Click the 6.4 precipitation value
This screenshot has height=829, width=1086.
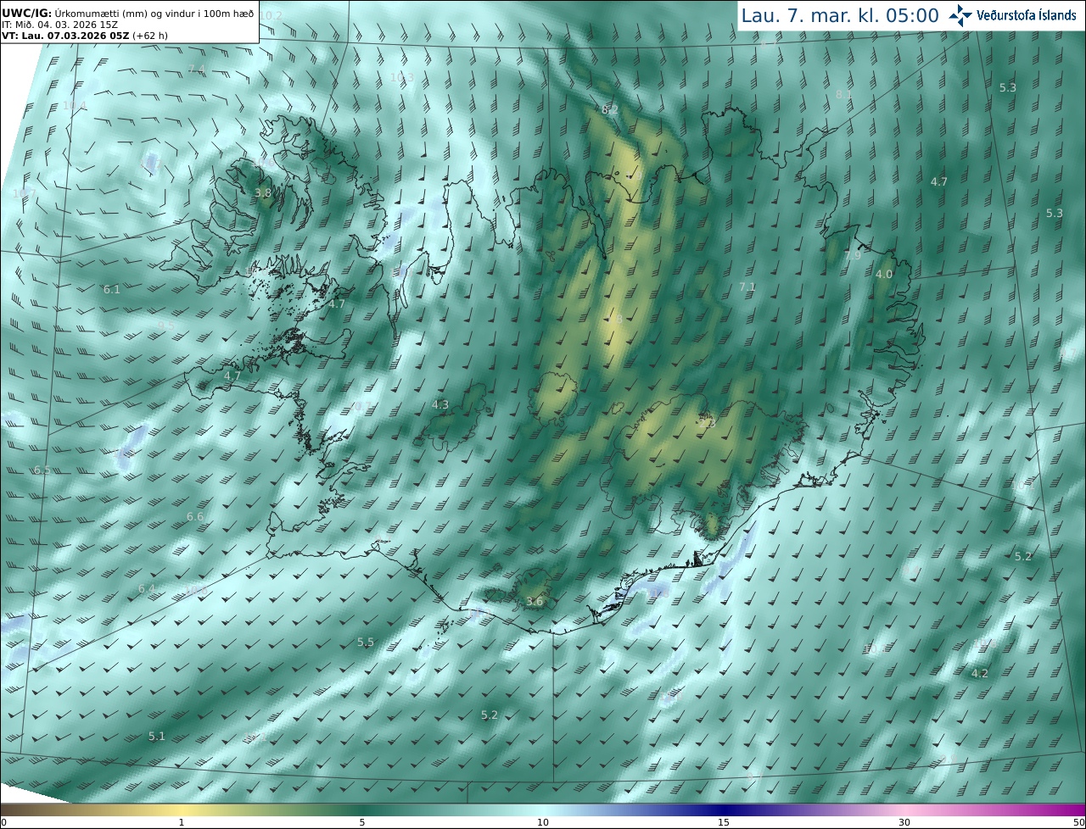(147, 589)
